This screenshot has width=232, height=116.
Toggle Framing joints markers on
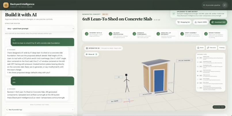201,88
